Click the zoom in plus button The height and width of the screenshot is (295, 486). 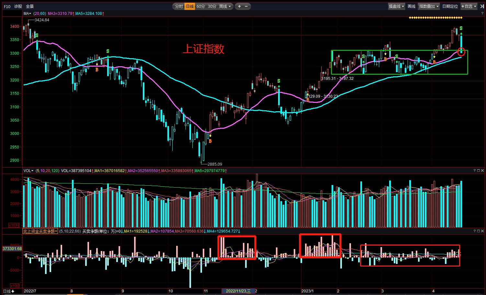pos(240,6)
